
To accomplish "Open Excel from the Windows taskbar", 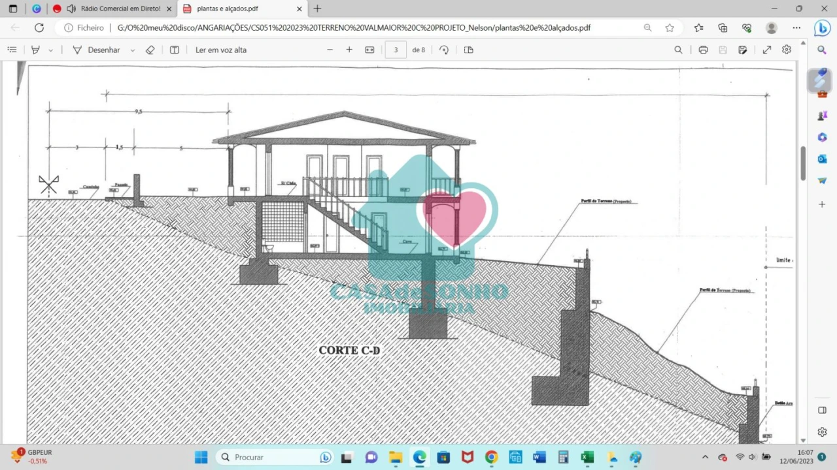I will (587, 457).
